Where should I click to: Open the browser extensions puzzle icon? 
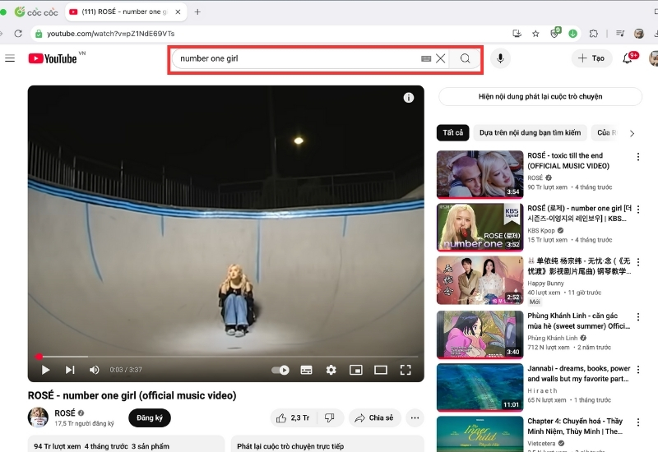coord(593,34)
